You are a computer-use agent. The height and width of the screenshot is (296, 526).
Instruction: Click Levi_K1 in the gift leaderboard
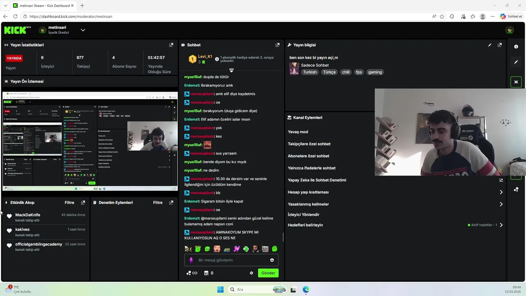[205, 57]
